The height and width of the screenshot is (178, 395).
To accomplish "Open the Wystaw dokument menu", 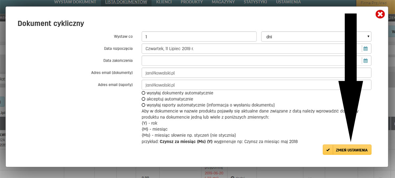I will coord(75,2).
